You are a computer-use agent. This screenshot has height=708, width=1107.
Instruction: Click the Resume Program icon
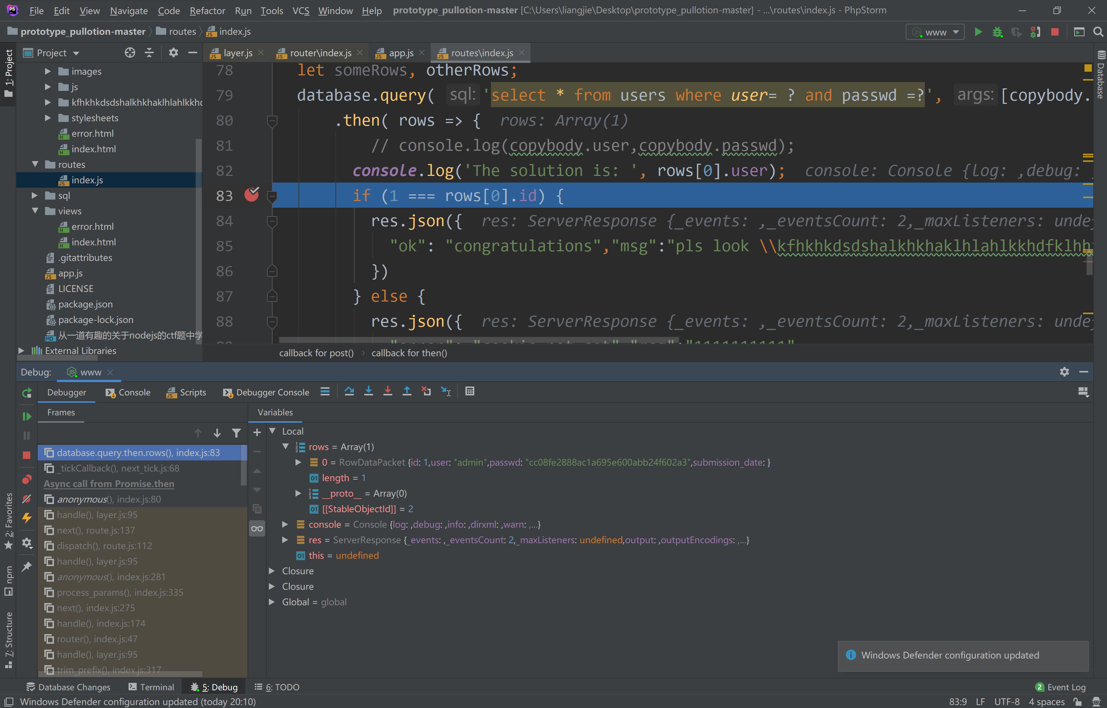(x=27, y=416)
